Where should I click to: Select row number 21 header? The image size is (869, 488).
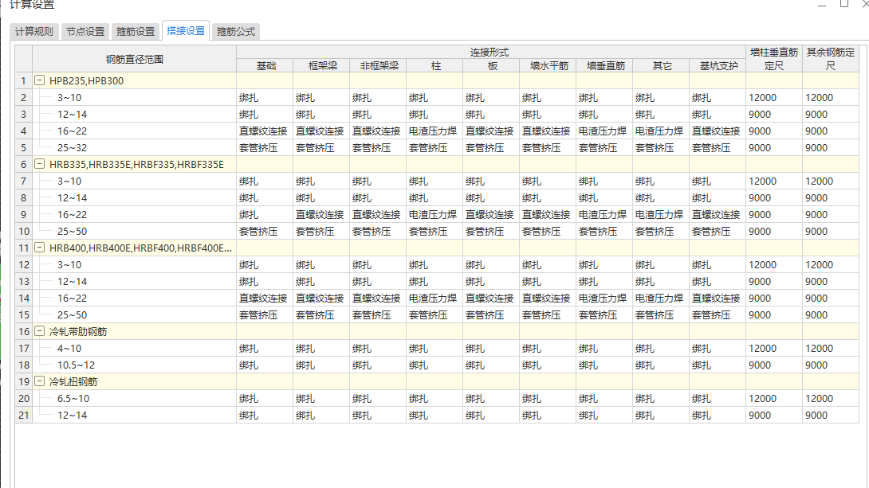[24, 415]
